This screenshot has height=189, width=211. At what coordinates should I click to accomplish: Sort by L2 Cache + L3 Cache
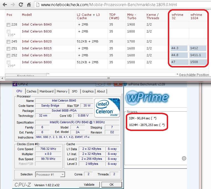(88, 16)
